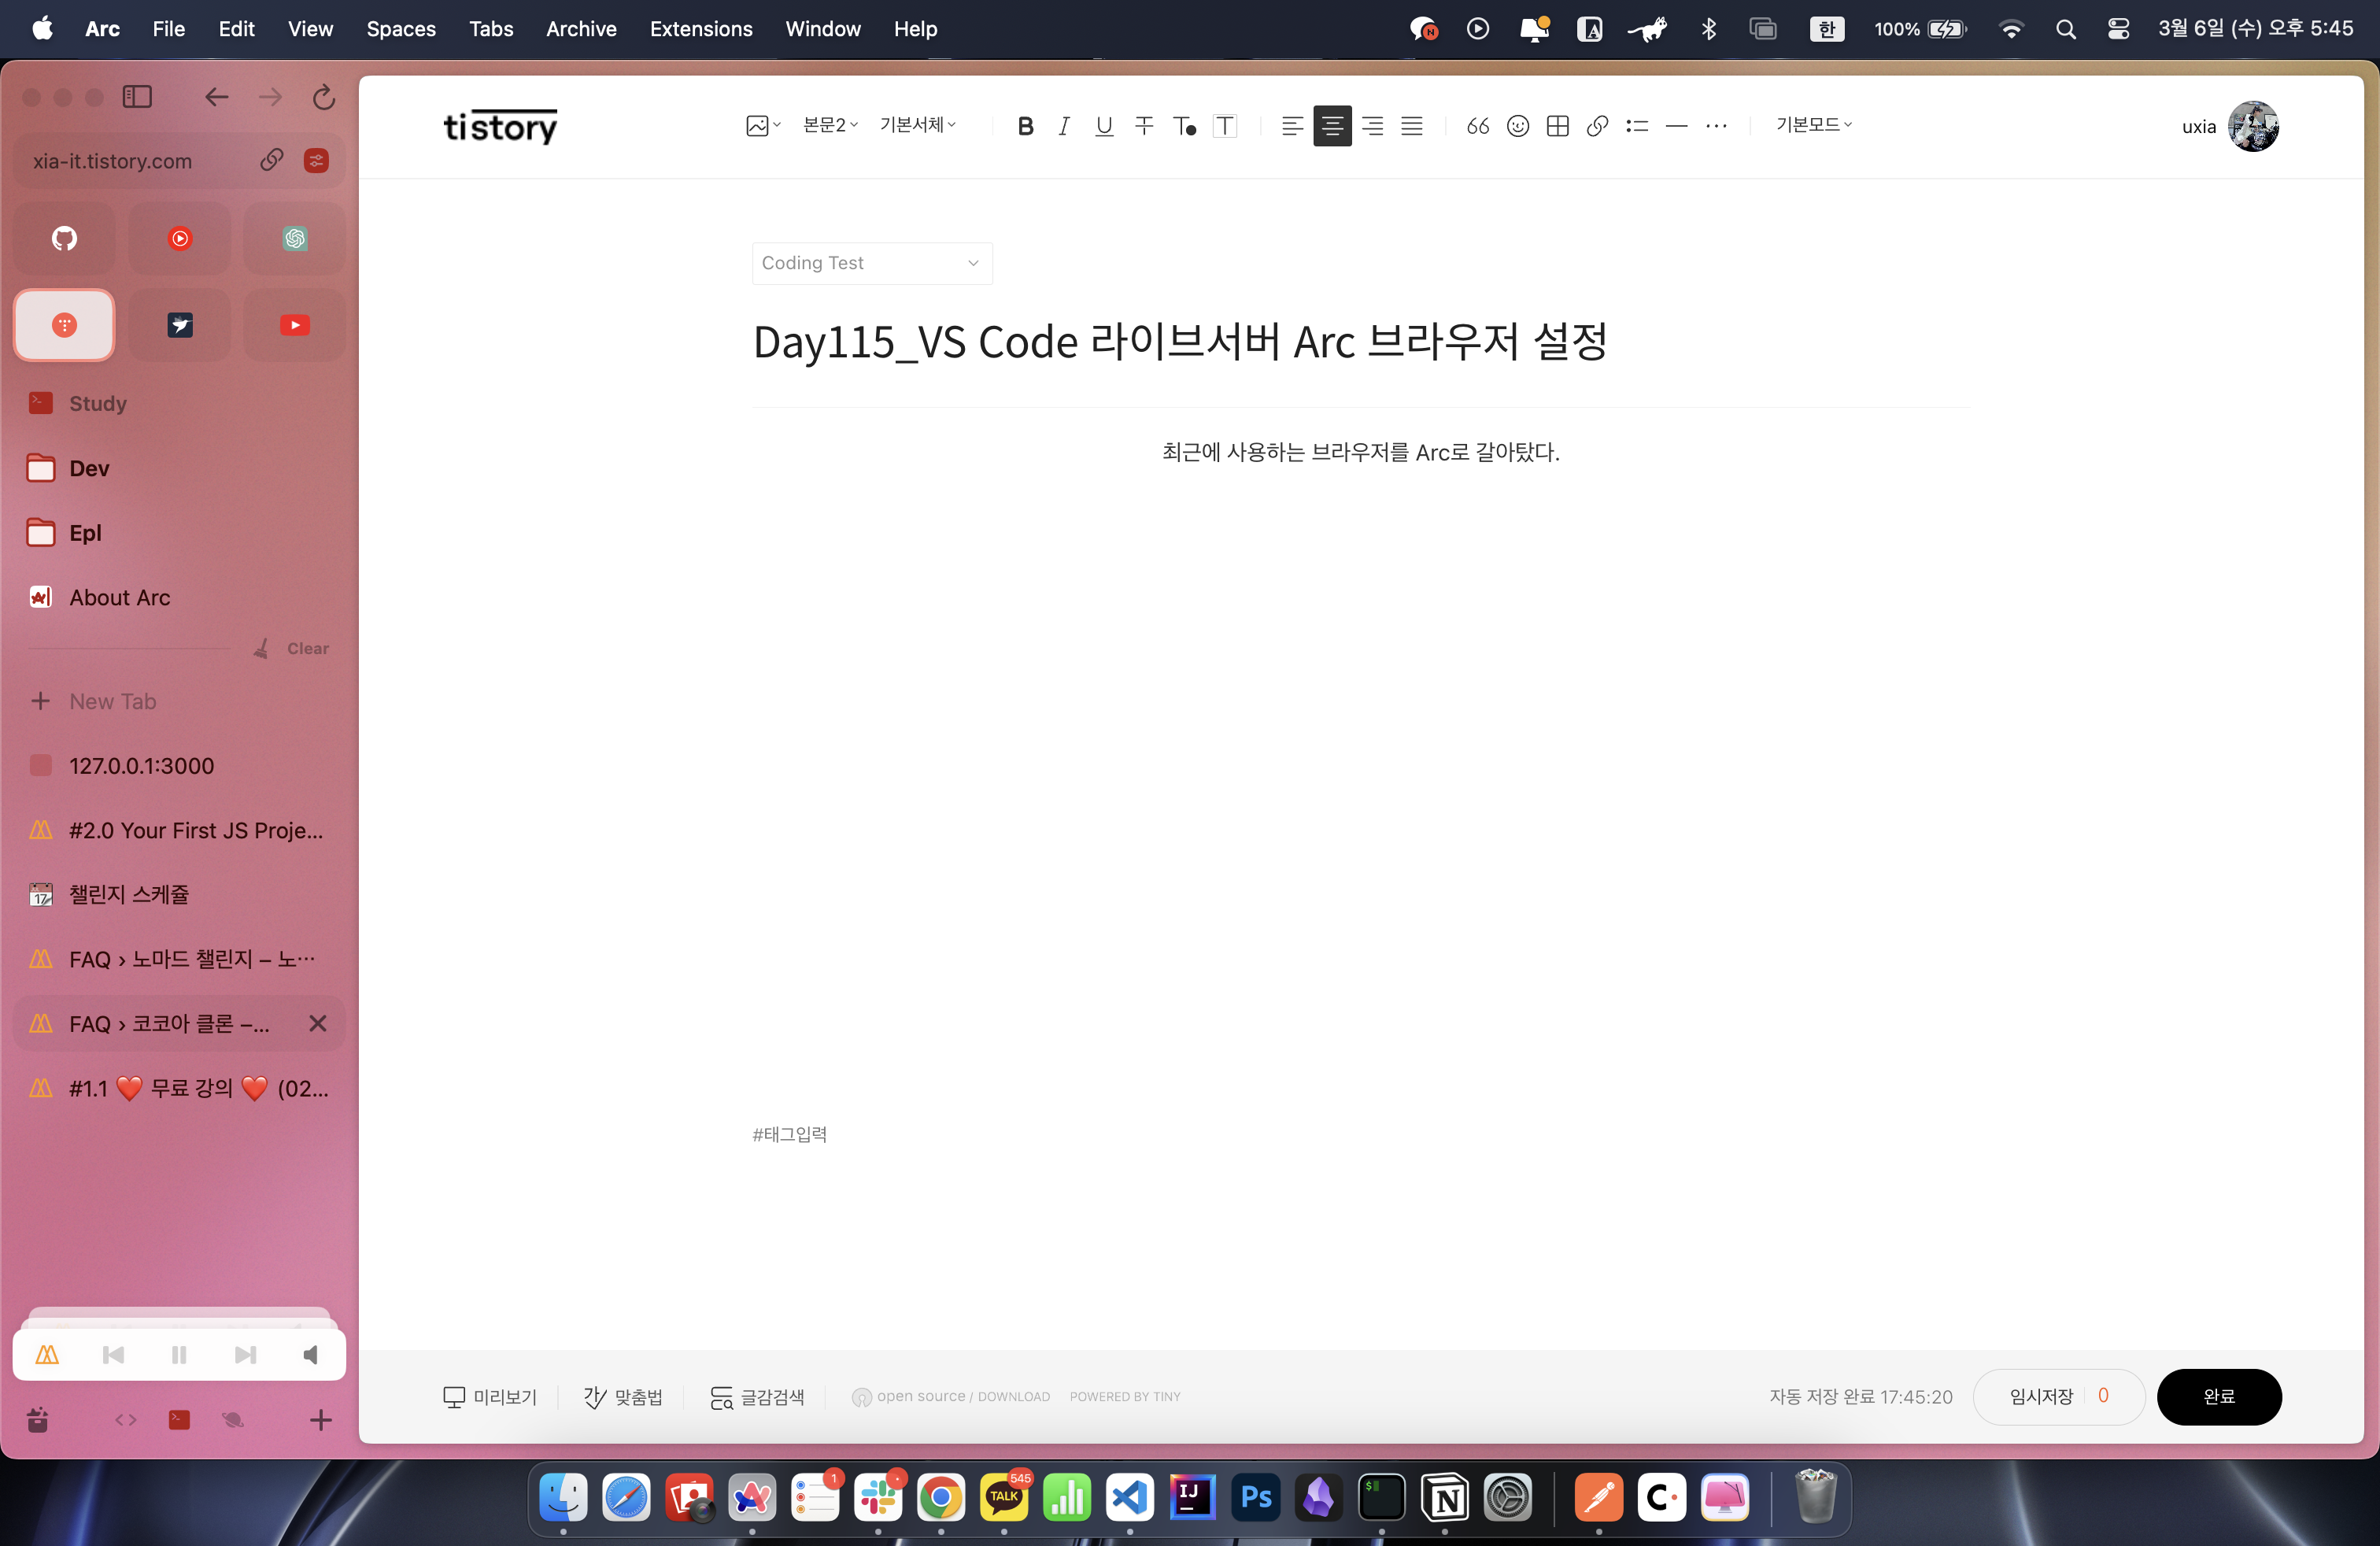
Task: Pause media in the sidebar player
Action: point(179,1354)
